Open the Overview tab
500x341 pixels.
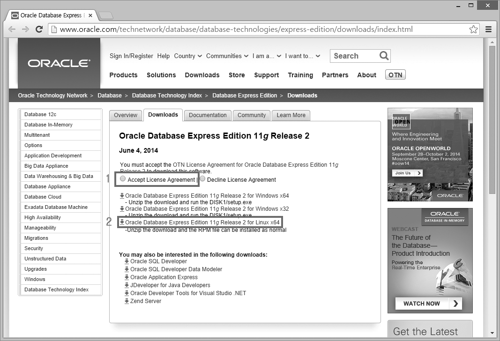coord(126,115)
